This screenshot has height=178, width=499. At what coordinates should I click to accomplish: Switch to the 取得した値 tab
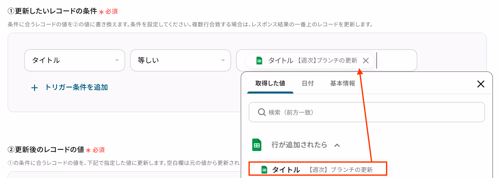(270, 83)
